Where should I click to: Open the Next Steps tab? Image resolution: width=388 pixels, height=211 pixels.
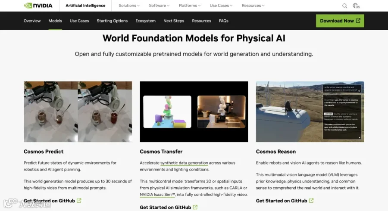click(x=174, y=21)
